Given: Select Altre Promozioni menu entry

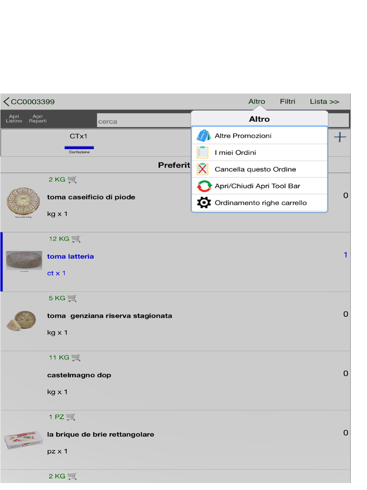Looking at the screenshot, I should tap(260, 136).
